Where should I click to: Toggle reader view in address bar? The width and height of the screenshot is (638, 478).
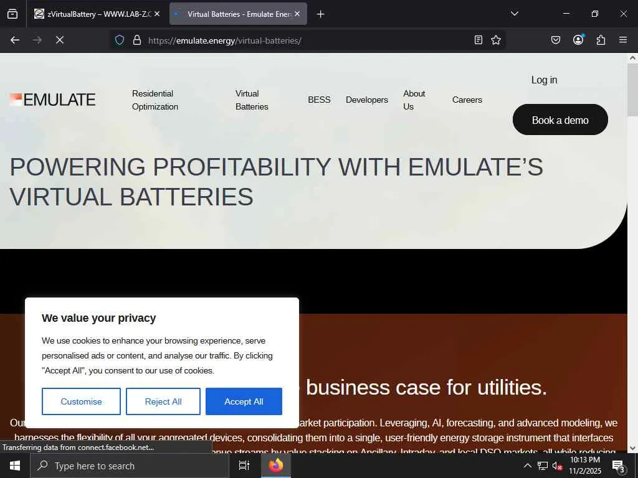[x=478, y=40]
